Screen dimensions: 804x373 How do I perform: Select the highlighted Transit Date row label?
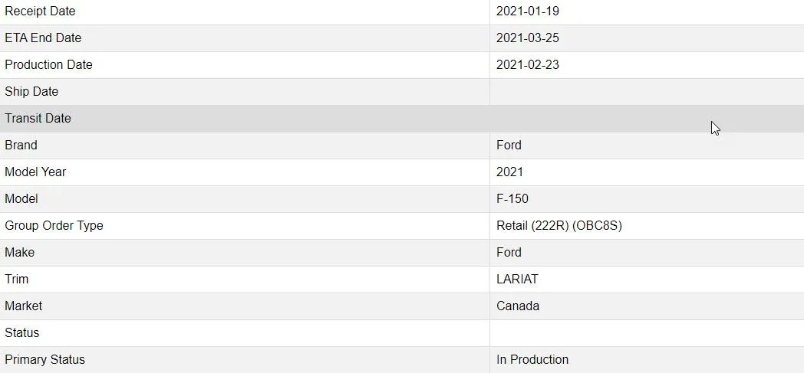(x=38, y=118)
